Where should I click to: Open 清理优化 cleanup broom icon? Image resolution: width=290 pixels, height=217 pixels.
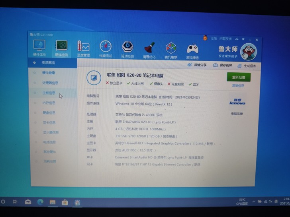pos(149,50)
